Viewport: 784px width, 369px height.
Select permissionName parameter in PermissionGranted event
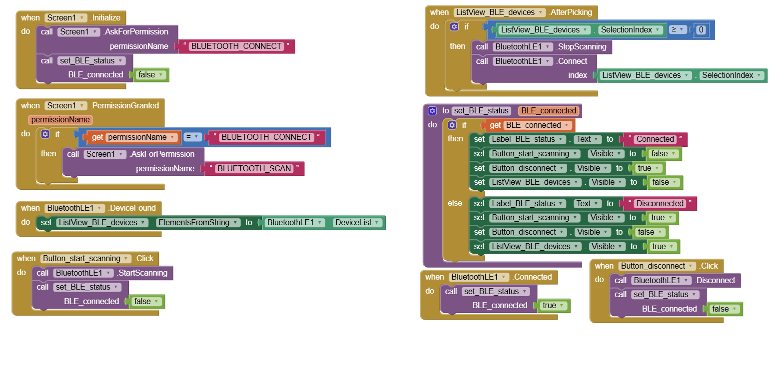point(60,120)
